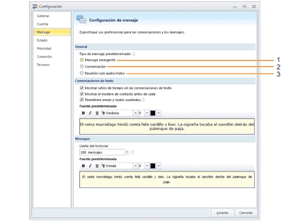Click the Cancelar button
Viewport: 290px width, 221px height.
pos(246,213)
